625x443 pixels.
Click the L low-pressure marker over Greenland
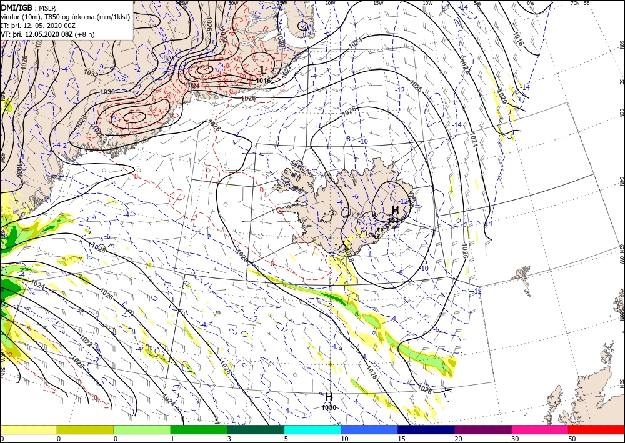coord(263,71)
